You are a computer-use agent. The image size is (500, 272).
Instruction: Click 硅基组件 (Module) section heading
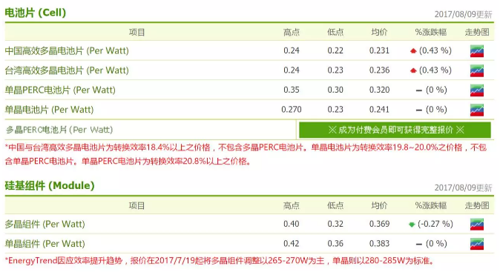coord(50,186)
